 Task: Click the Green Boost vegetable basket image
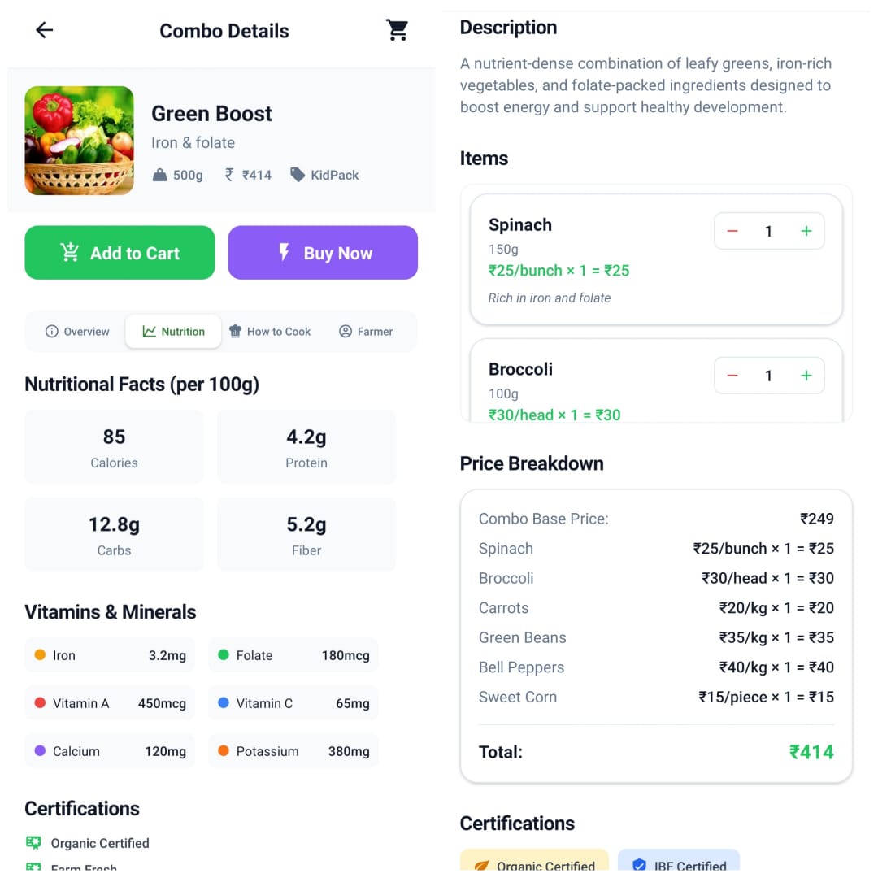(x=79, y=141)
